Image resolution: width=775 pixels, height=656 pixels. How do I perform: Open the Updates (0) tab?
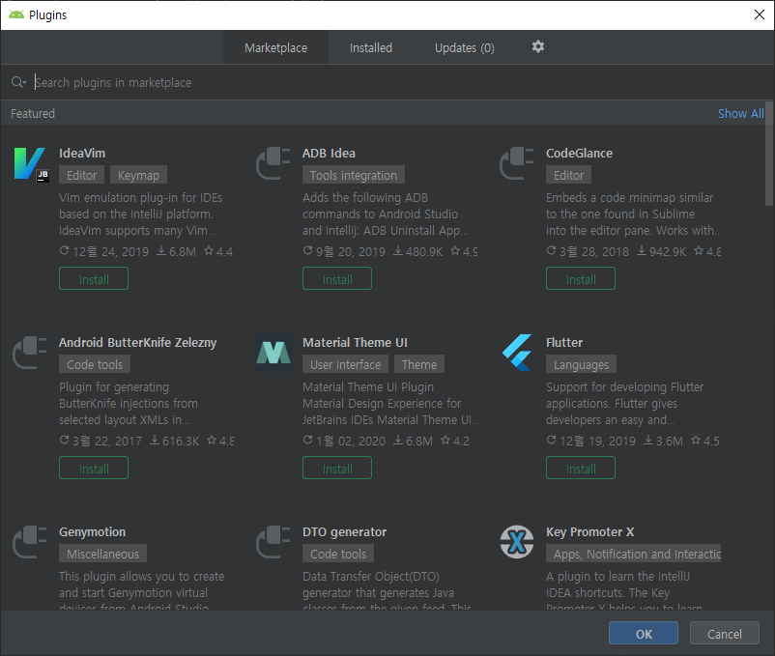pos(464,48)
